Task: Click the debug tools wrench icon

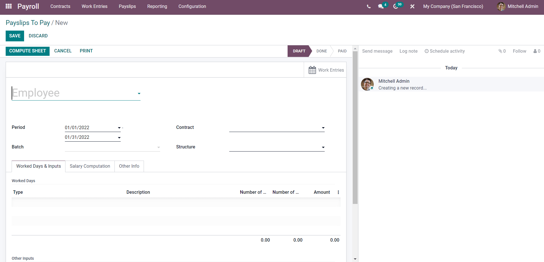Action: click(x=412, y=7)
